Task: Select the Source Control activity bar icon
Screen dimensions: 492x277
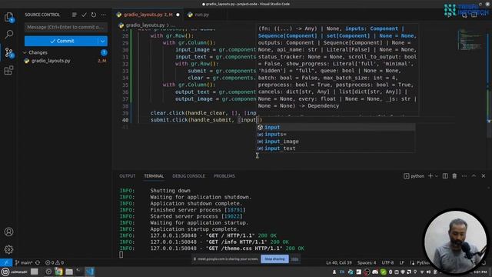Action: (x=8, y=52)
